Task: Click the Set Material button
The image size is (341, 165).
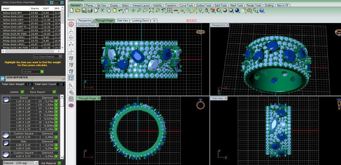Action: (x=51, y=163)
